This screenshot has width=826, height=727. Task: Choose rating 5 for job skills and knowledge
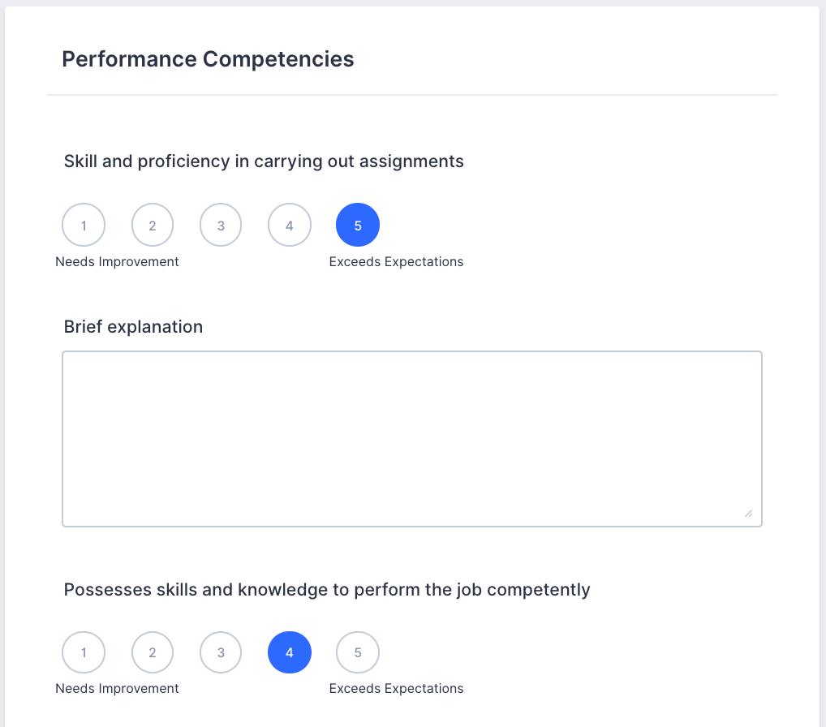point(358,652)
